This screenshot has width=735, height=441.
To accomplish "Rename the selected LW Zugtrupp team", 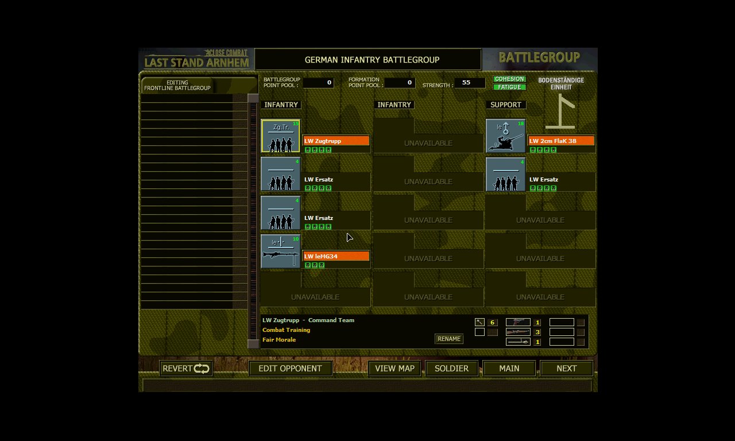I will [x=449, y=339].
